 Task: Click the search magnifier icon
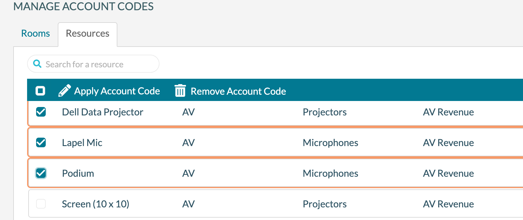click(x=37, y=64)
